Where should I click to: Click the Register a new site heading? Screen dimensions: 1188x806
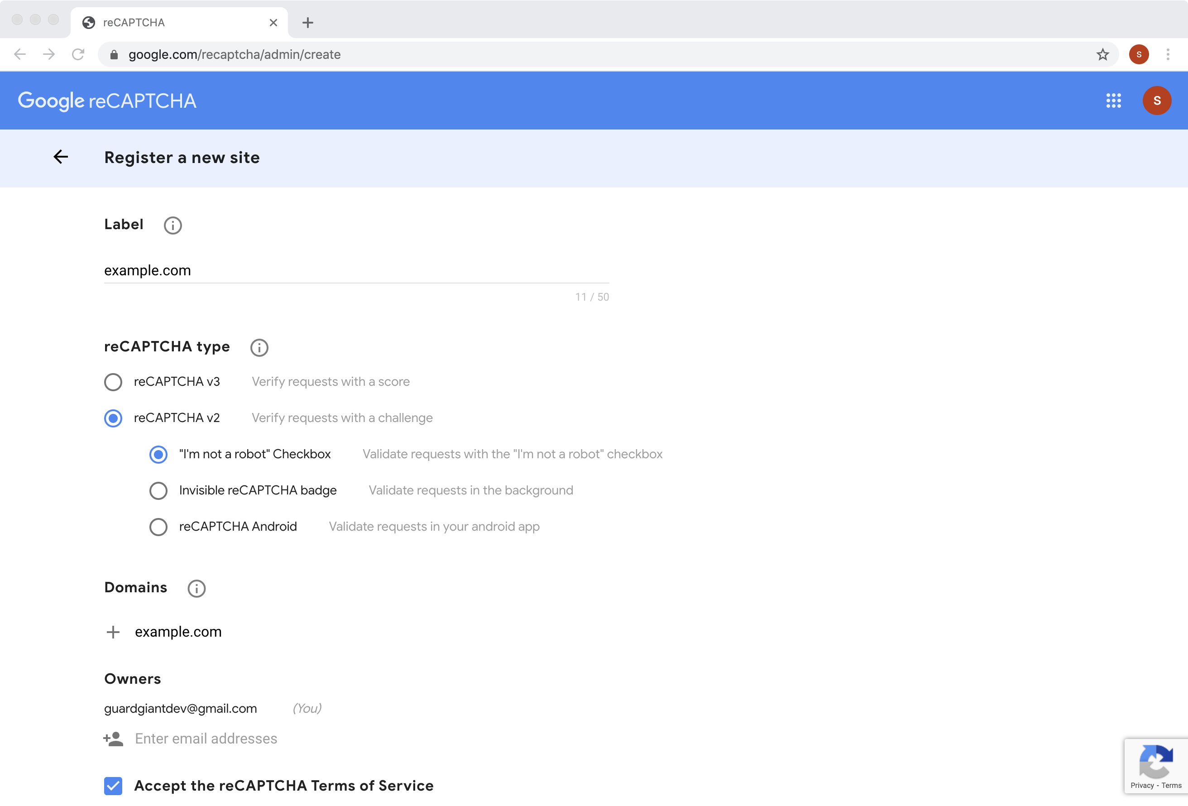[x=182, y=158]
